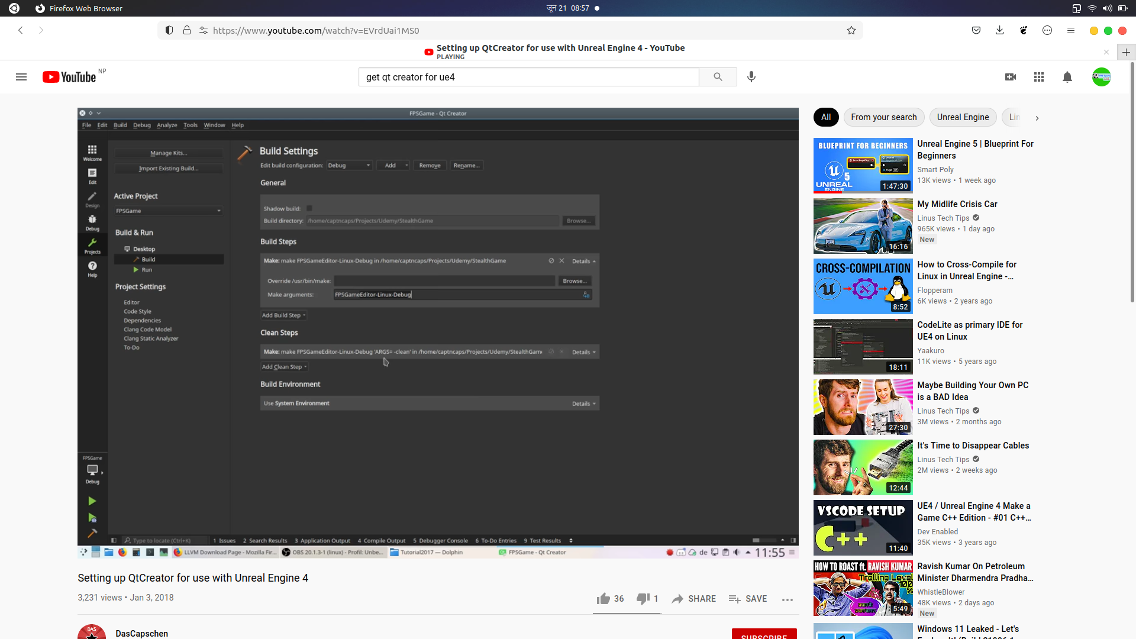Select the All filter chip
Viewport: 1136px width, 639px height.
(826, 117)
